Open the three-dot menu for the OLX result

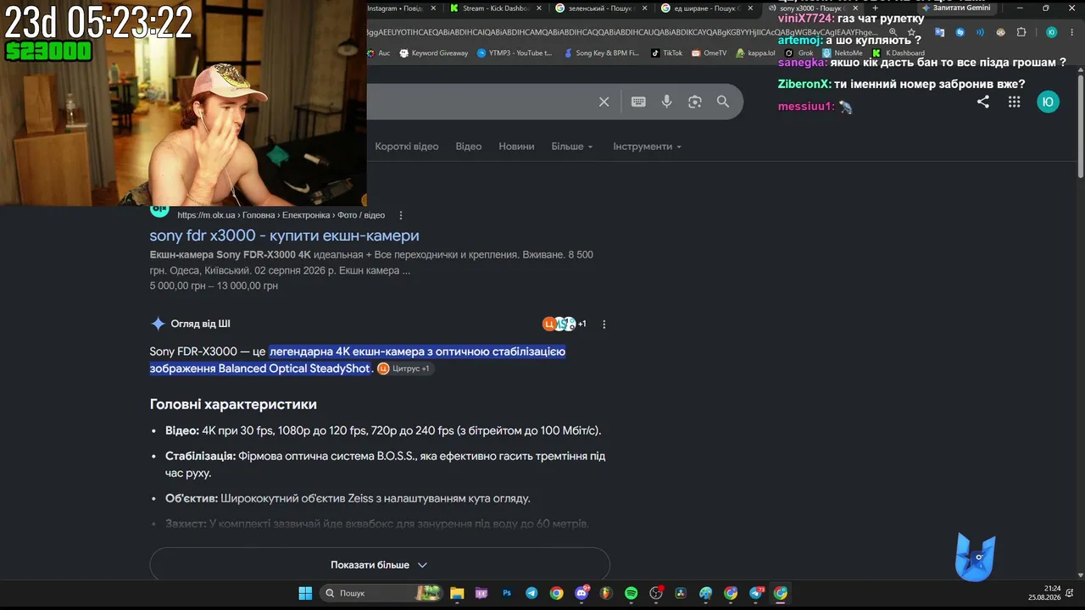(401, 215)
